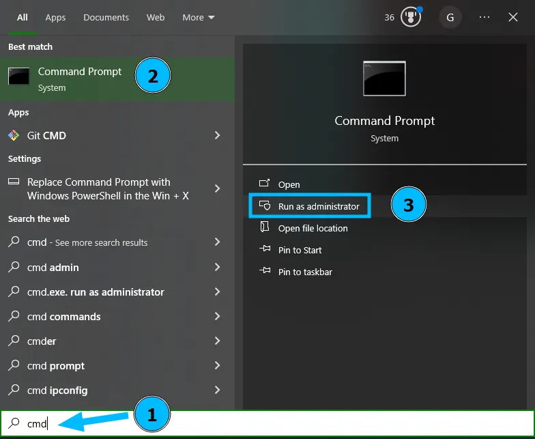
Task: Select Command Prompt best match result
Action: pos(117,79)
